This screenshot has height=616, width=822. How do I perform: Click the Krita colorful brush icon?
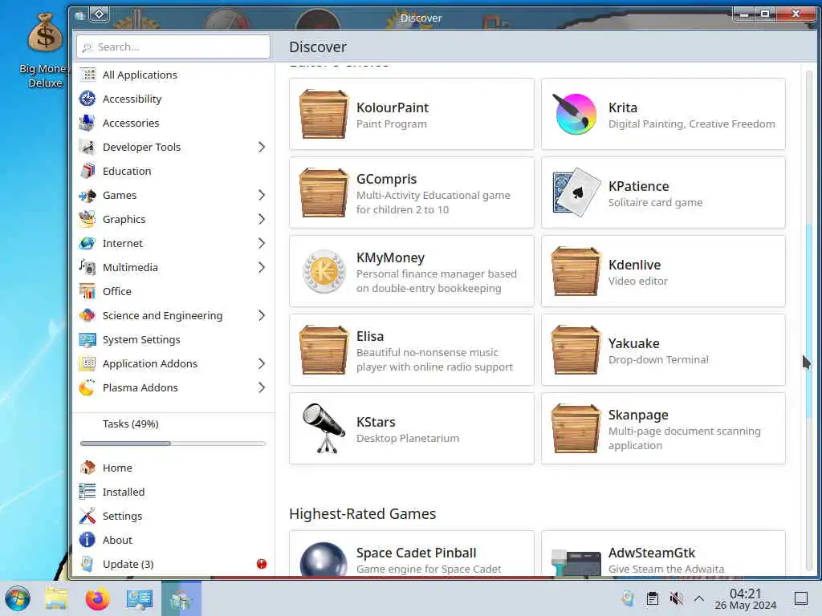pyautogui.click(x=575, y=114)
